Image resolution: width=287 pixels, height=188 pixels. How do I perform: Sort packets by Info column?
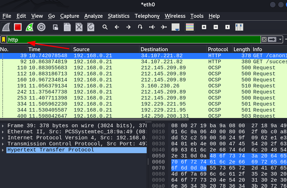pos(269,49)
